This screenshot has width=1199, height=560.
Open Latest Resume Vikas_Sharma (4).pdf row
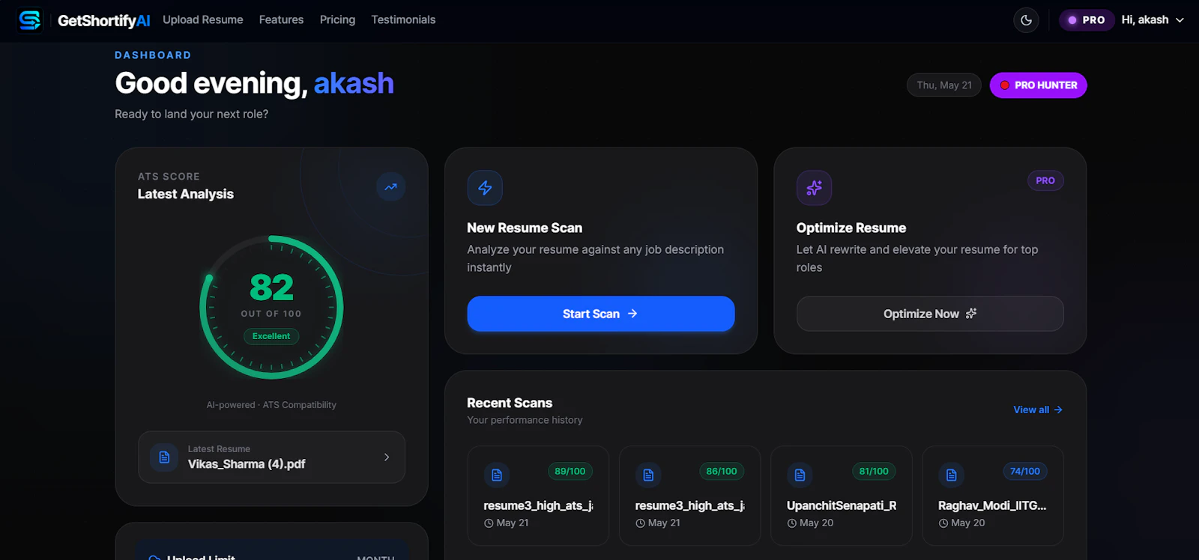[271, 457]
